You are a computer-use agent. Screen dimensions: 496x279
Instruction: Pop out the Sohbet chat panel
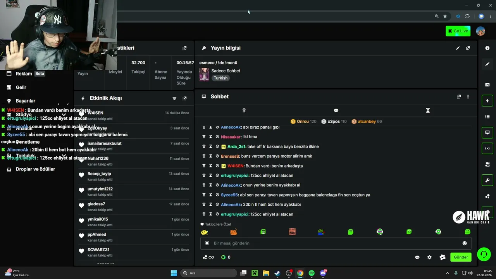click(x=459, y=96)
